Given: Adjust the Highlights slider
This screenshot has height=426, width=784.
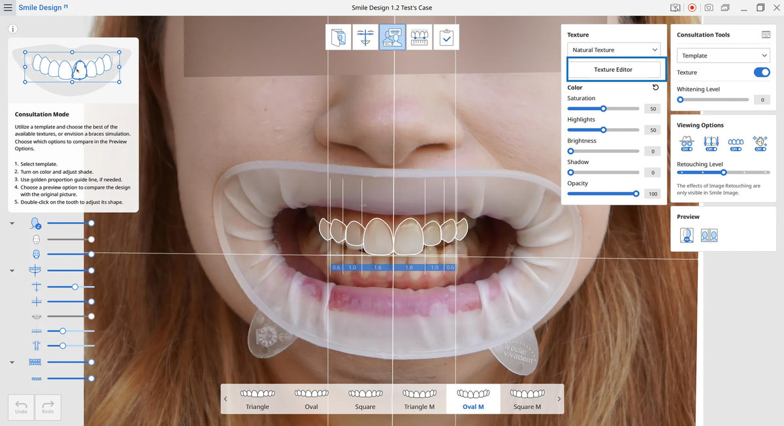Looking at the screenshot, I should tap(603, 130).
